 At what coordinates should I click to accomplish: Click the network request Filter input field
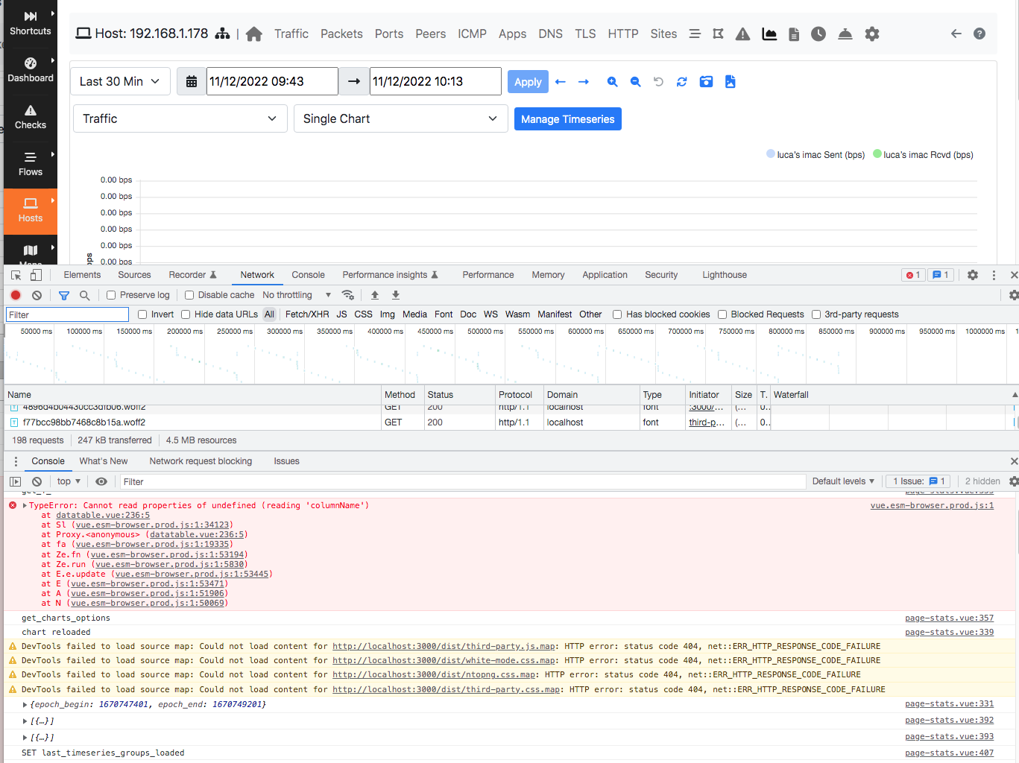click(x=66, y=314)
